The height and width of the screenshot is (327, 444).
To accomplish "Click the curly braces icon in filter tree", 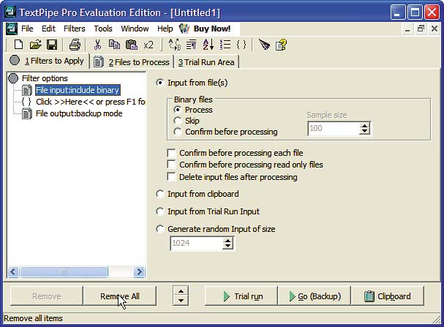I will (26, 102).
